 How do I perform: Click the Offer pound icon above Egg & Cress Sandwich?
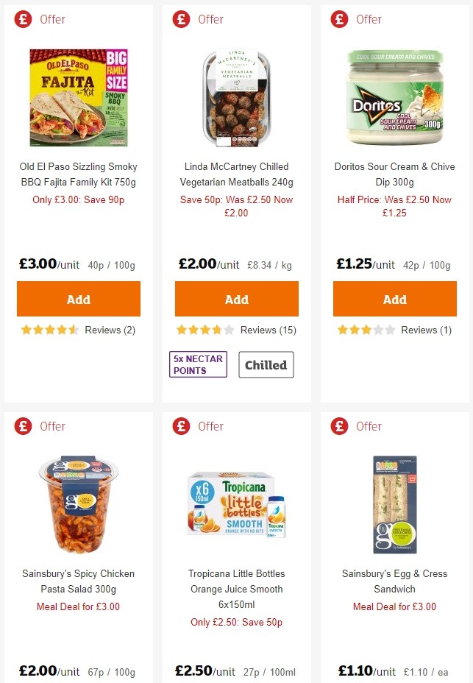click(338, 426)
